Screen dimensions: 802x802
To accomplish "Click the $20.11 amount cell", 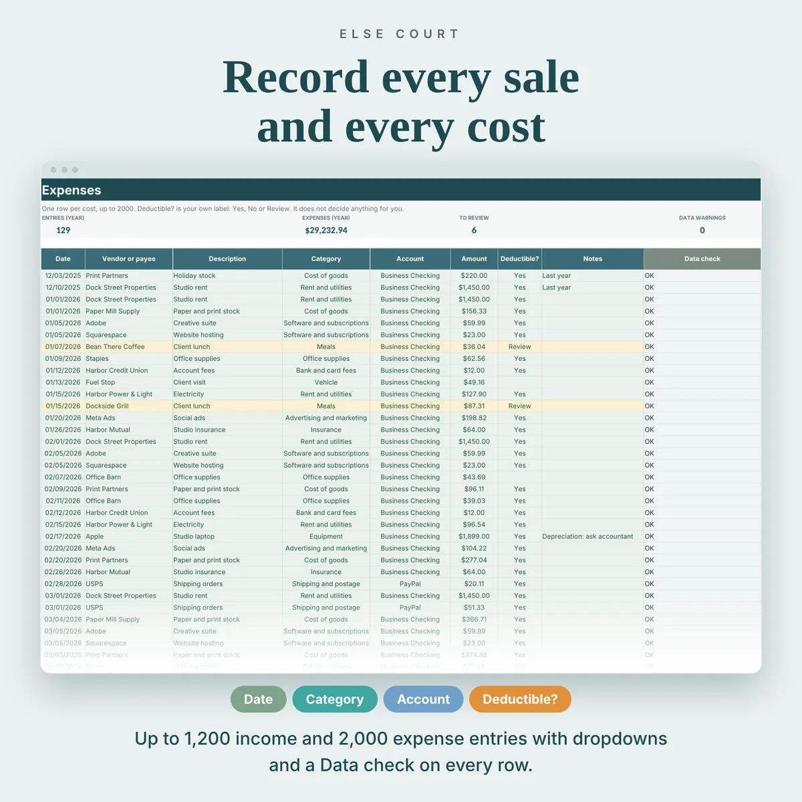I will [x=474, y=583].
